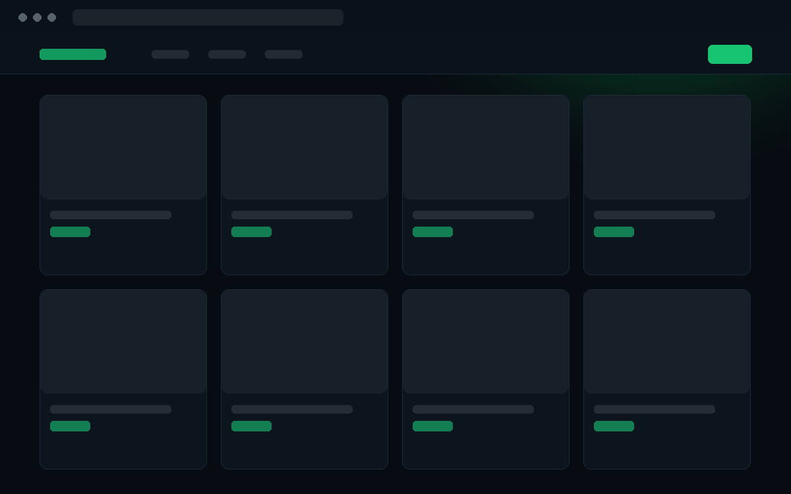Click the green pill in the bottom row's second card

[251, 426]
